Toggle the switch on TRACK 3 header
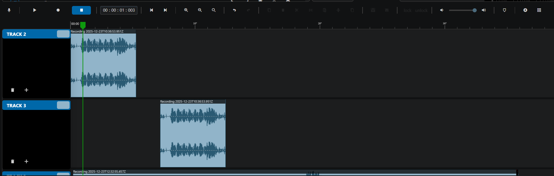This screenshot has height=176, width=554. 63,105
